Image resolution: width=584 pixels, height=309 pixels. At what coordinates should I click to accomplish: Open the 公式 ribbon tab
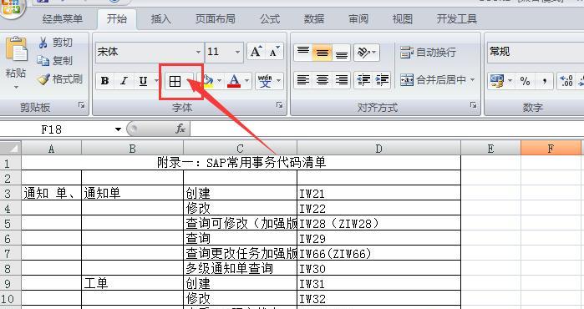tap(270, 18)
